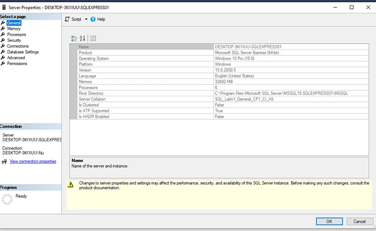Click the Help label in toolbar
Image resolution: width=376 pixels, height=231 pixels.
[x=101, y=19]
